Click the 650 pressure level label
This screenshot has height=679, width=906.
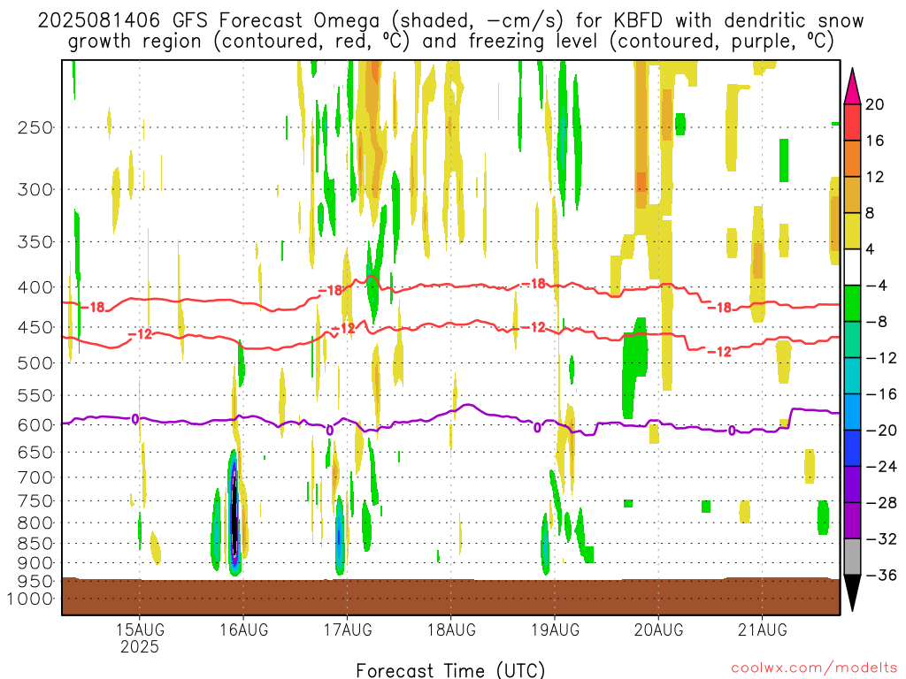coord(35,452)
